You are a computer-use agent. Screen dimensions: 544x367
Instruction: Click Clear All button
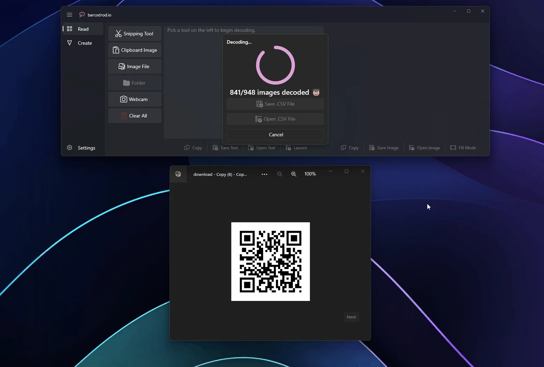[135, 116]
